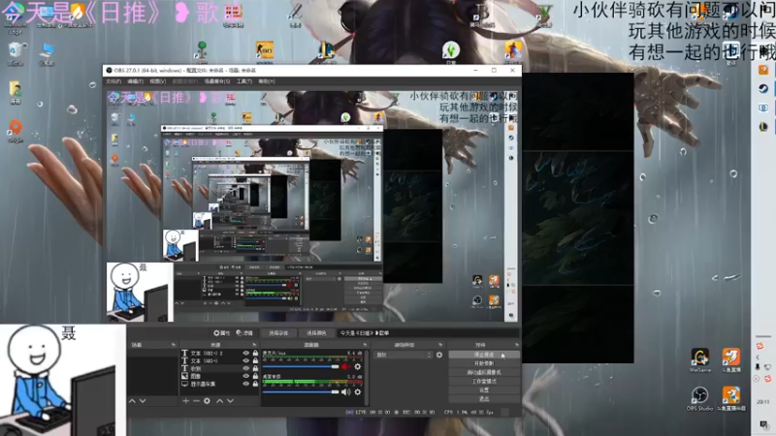The image size is (776, 436).
Task: Click the studio mode button
Action: tap(484, 381)
